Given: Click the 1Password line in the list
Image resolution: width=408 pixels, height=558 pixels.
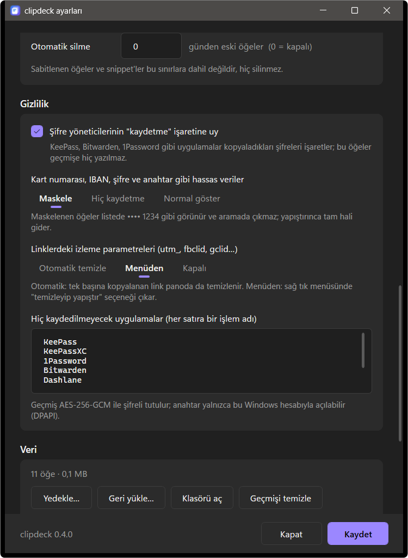Looking at the screenshot, I should (x=65, y=361).
